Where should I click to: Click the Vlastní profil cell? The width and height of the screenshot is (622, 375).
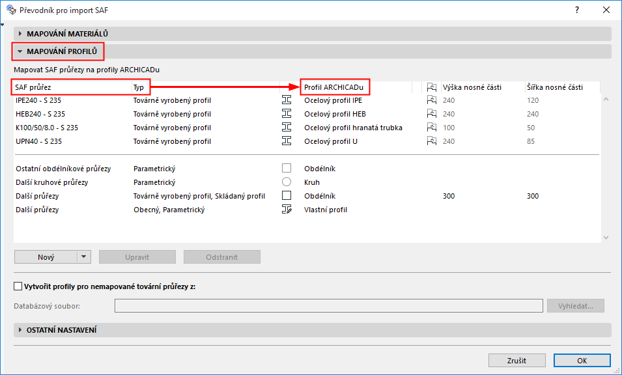click(x=326, y=210)
